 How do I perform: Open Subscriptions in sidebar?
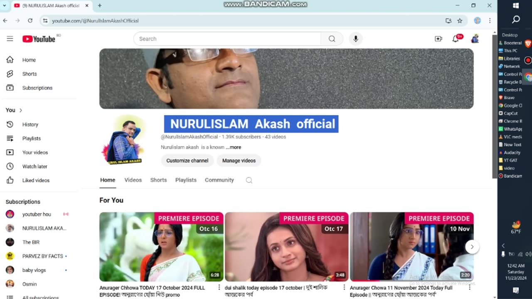pyautogui.click(x=38, y=88)
